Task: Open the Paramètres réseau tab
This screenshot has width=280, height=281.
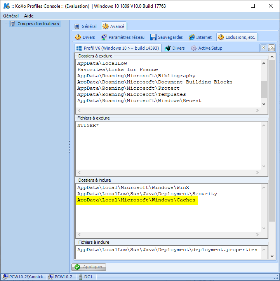Action: [123, 37]
